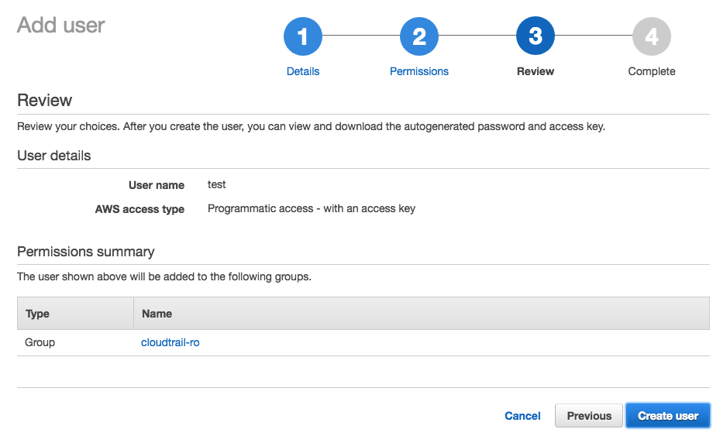Cancel the add user wizard
This screenshot has width=720, height=436.
click(x=522, y=416)
